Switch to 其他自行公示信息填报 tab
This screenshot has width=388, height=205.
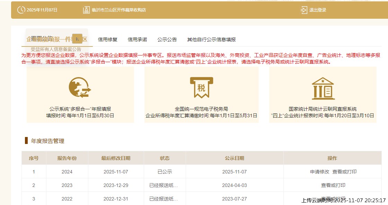pos(211,40)
